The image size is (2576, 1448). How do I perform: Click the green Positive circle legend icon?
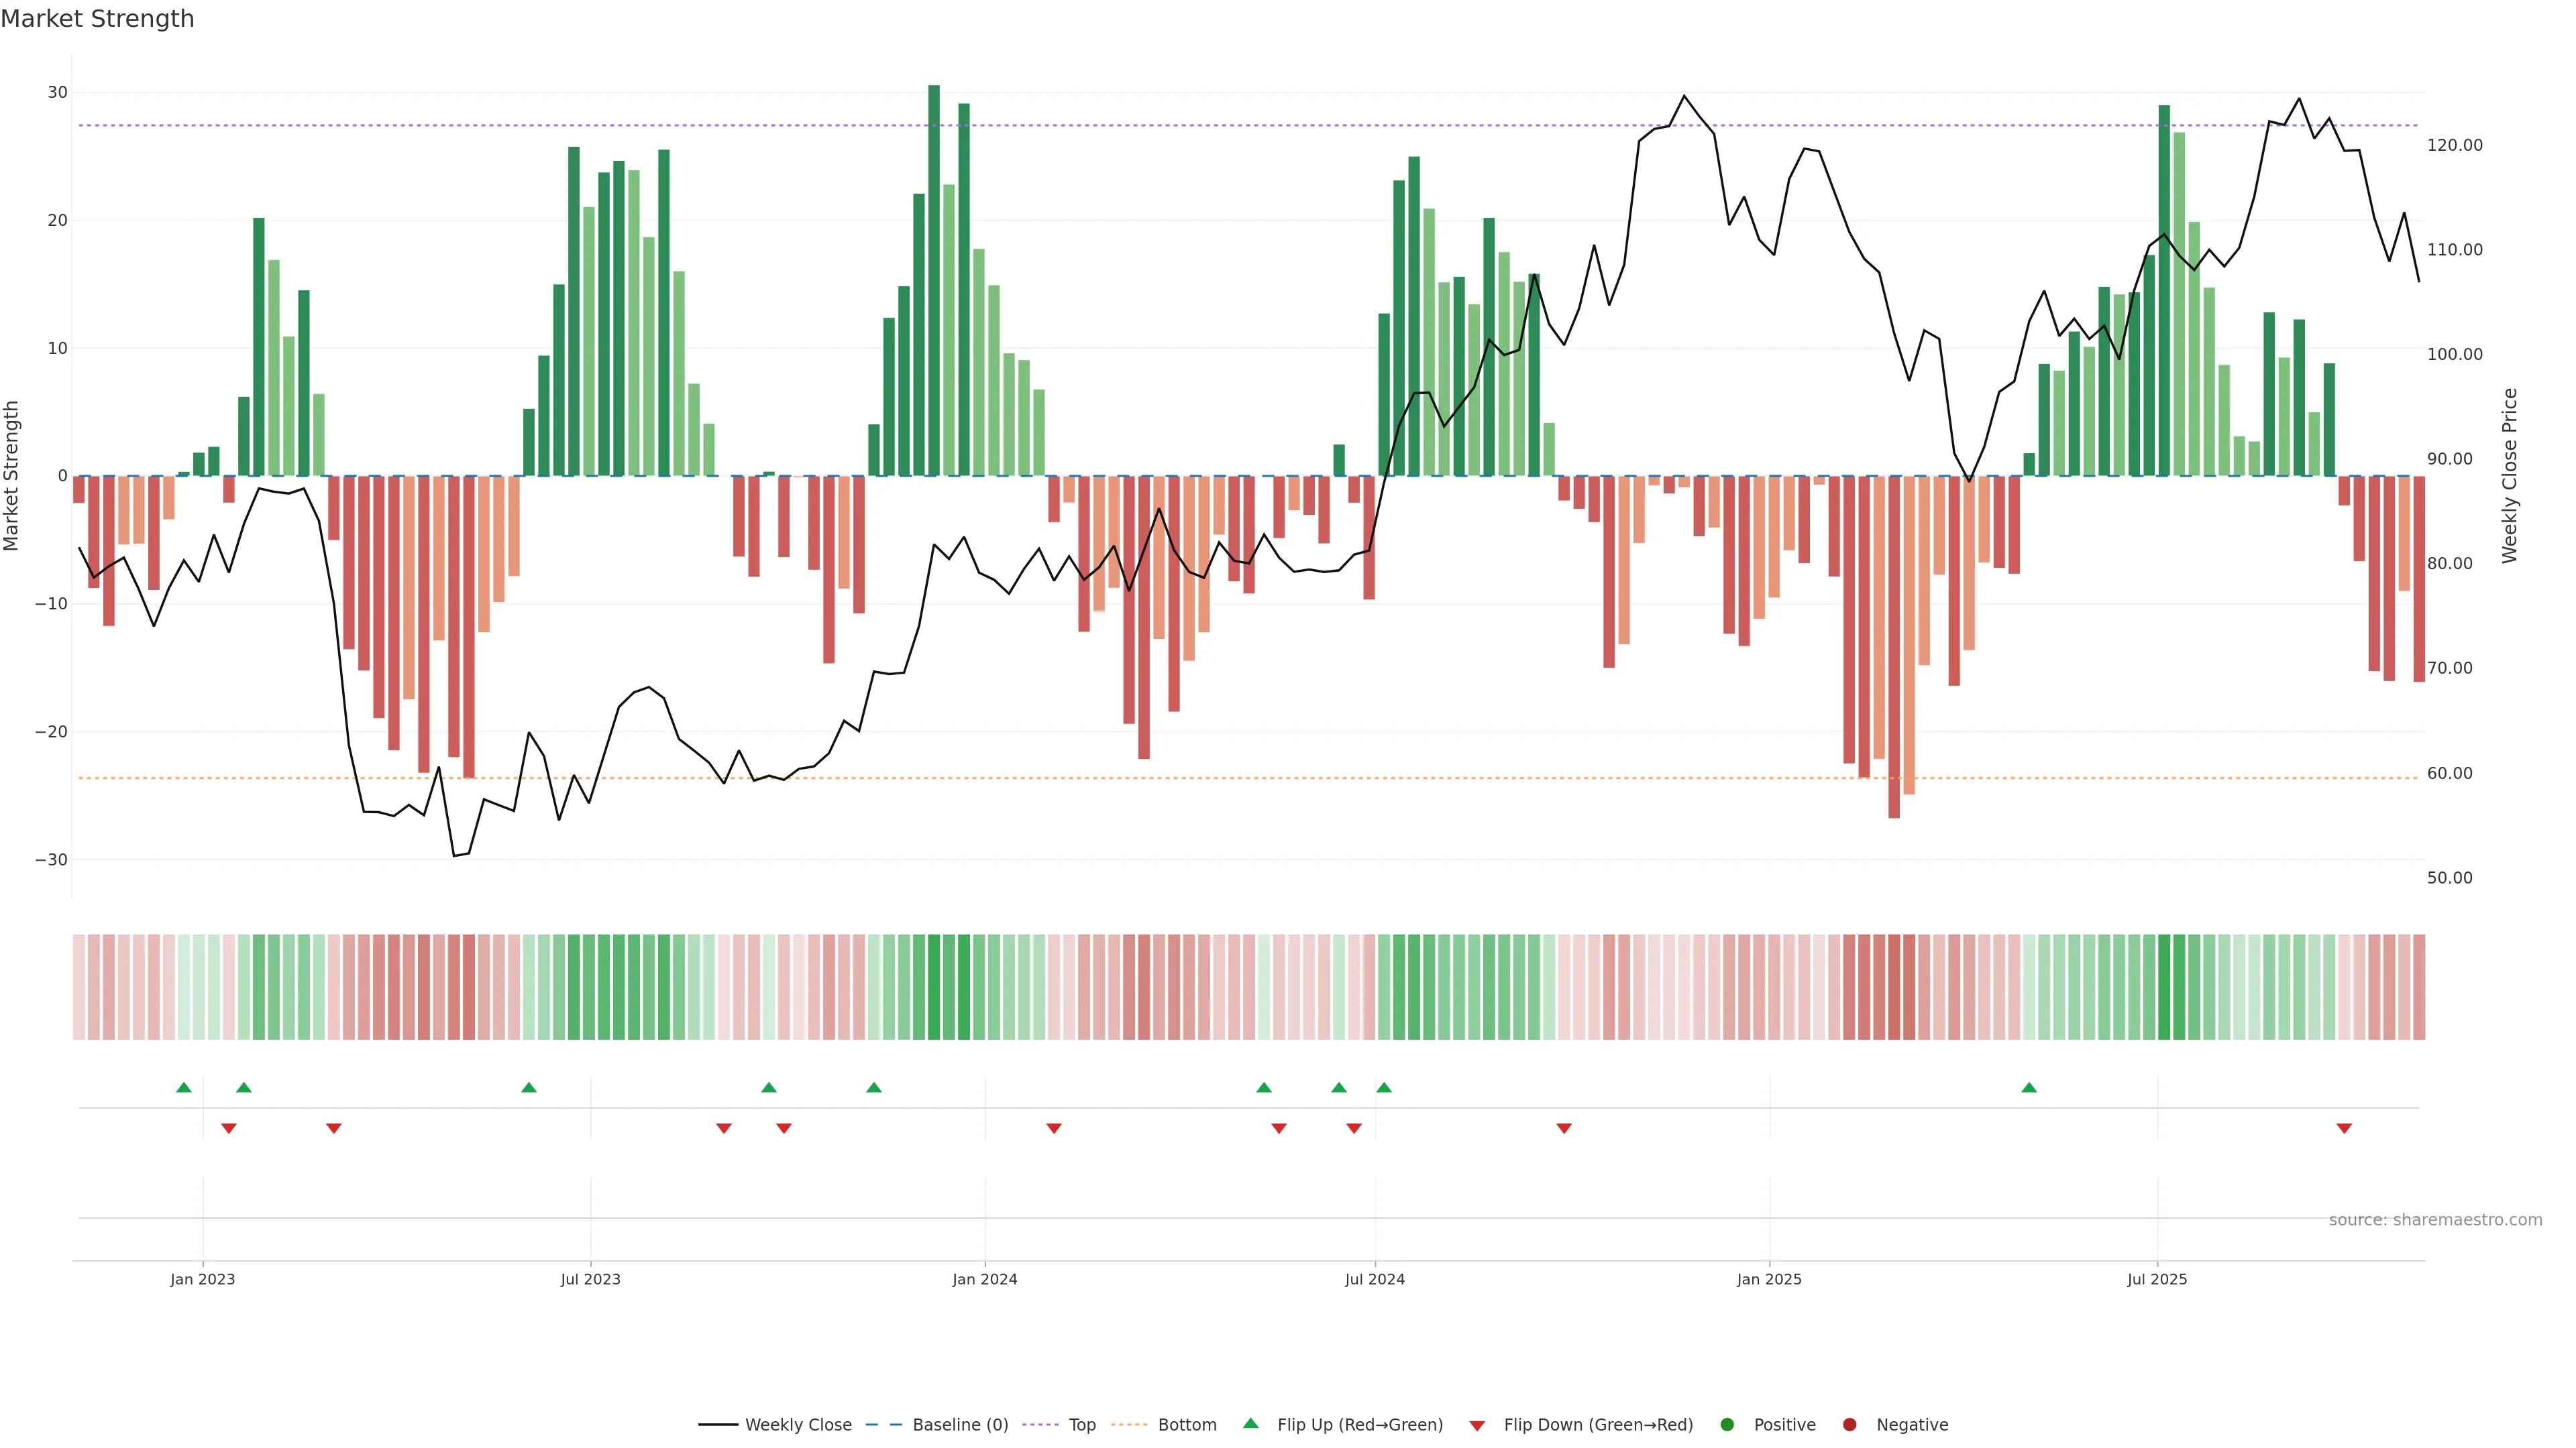click(x=1727, y=1424)
